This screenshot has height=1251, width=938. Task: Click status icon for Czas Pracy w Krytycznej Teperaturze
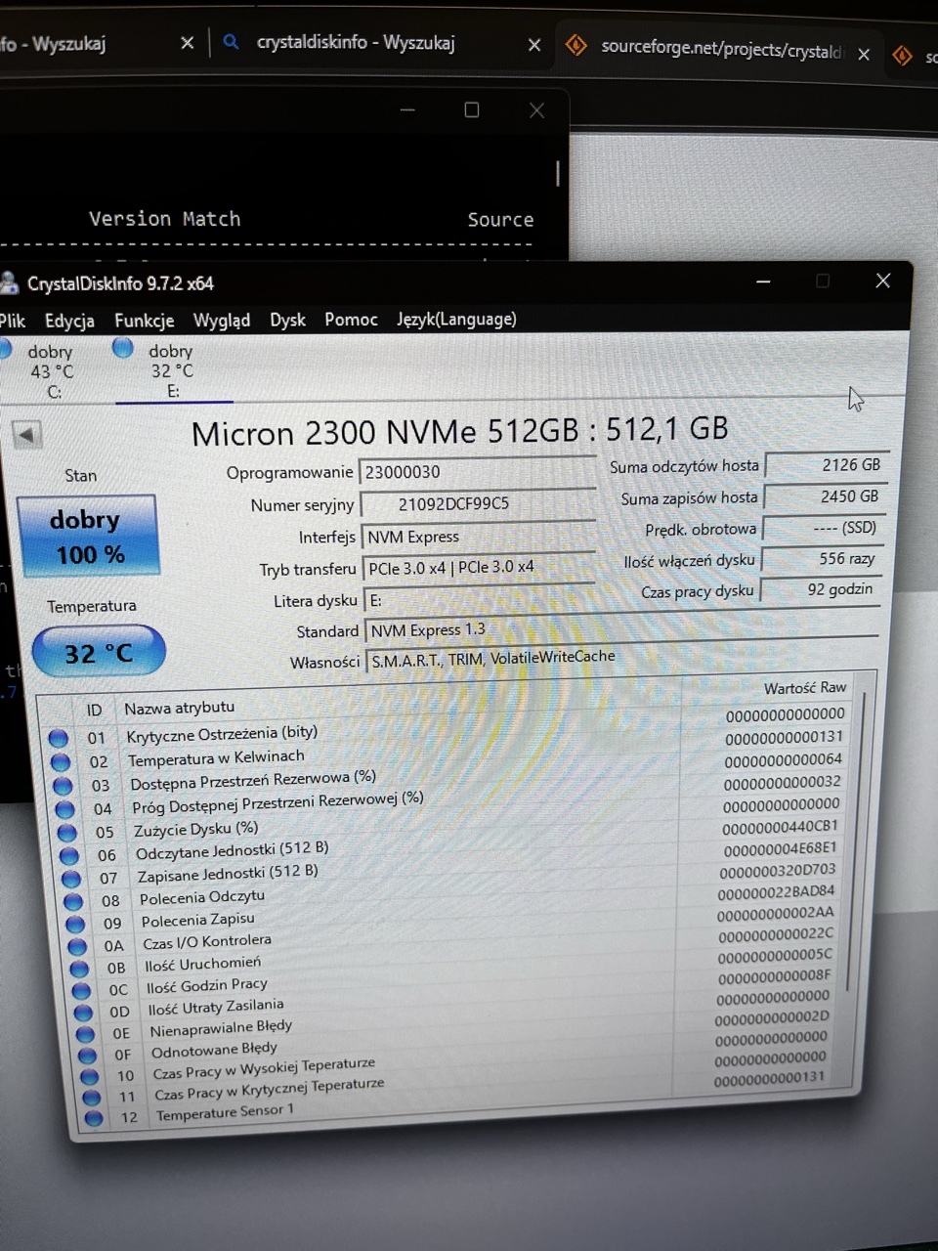(x=92, y=1098)
